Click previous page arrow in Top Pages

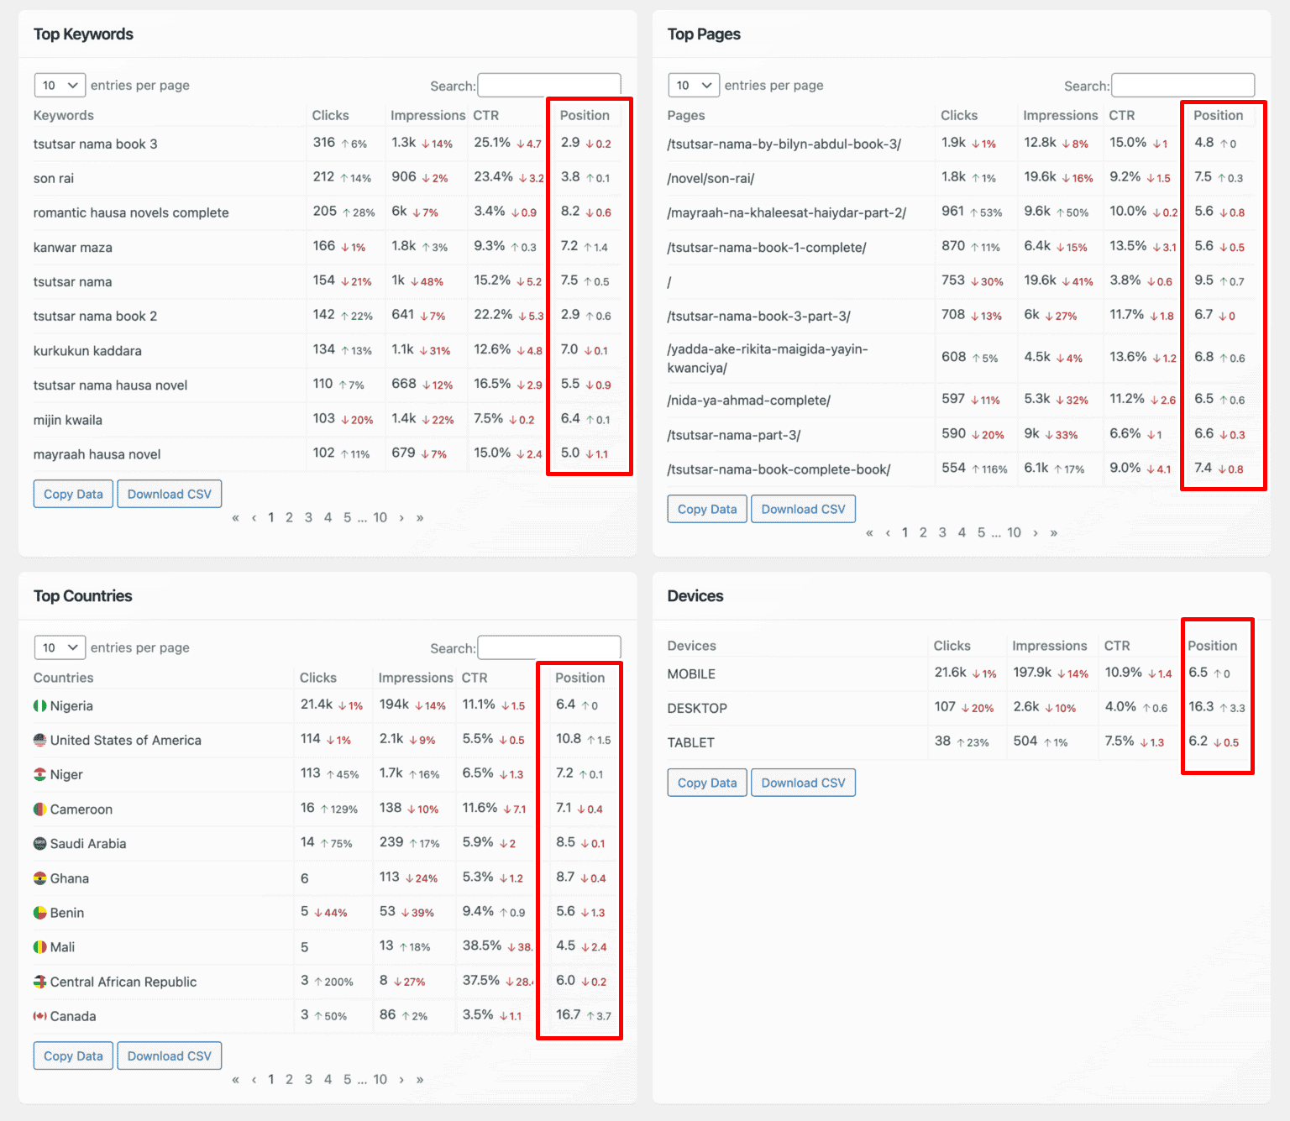click(x=888, y=532)
